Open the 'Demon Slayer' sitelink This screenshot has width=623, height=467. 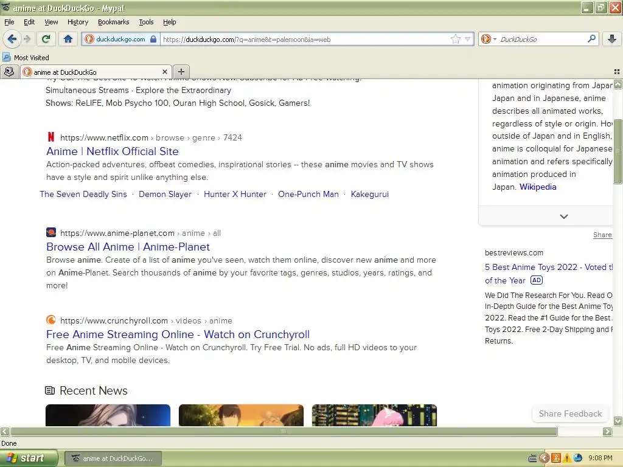pos(165,194)
